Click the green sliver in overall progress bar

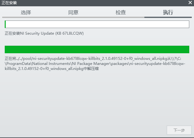(5, 24)
